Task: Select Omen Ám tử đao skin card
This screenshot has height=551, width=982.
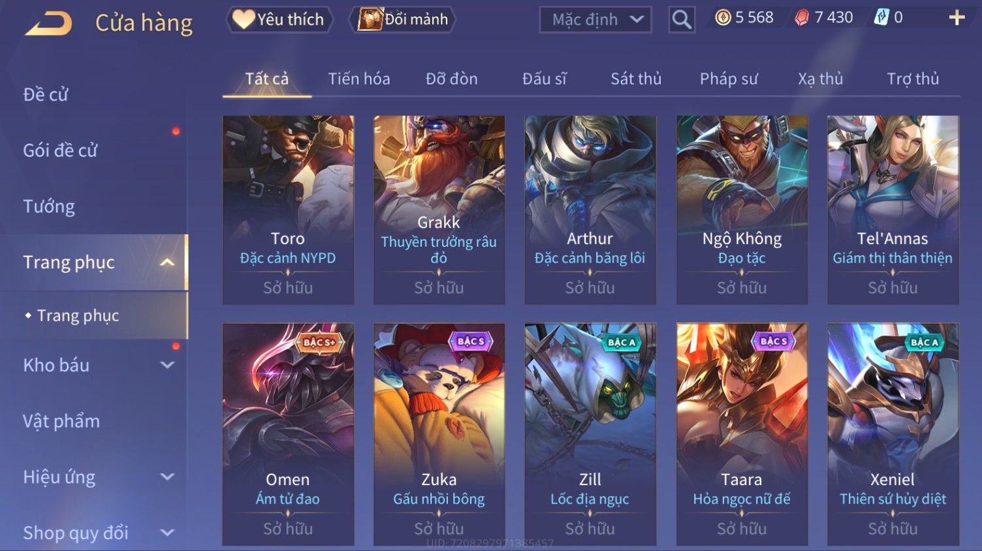Action: (x=288, y=434)
